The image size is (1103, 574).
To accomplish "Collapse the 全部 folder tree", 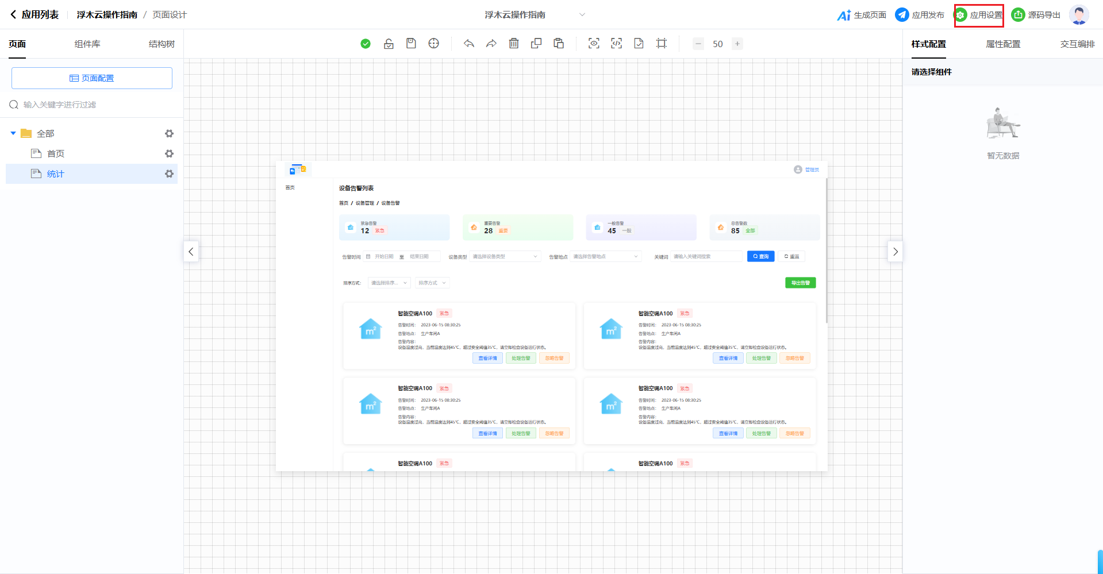I will [x=13, y=133].
